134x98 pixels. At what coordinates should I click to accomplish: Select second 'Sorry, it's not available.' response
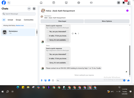[x=58, y=63]
